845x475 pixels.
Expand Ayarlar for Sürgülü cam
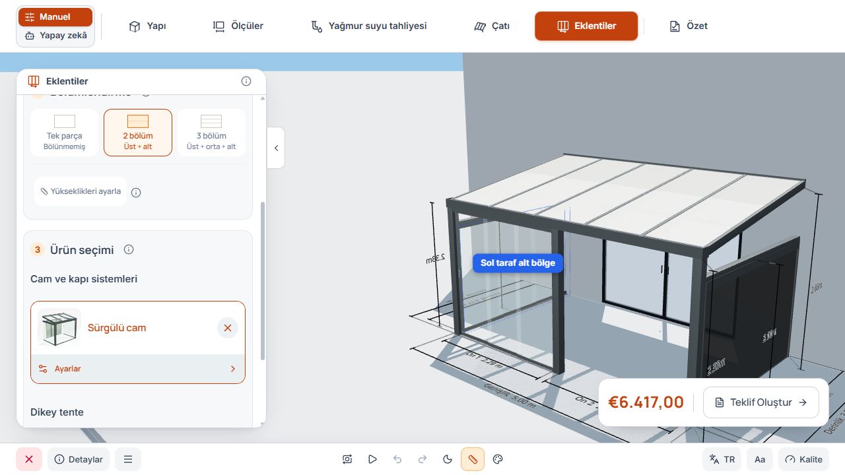tap(138, 369)
